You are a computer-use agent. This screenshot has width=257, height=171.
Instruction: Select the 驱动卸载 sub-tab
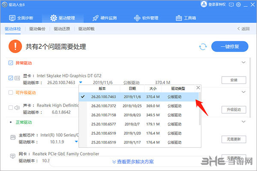[87, 29]
